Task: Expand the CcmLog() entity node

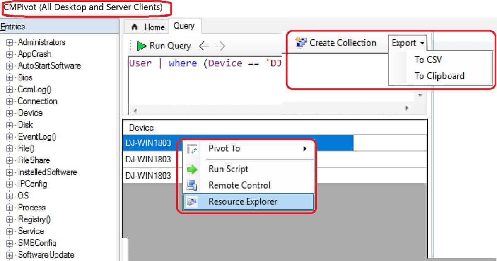Action: [x=10, y=89]
